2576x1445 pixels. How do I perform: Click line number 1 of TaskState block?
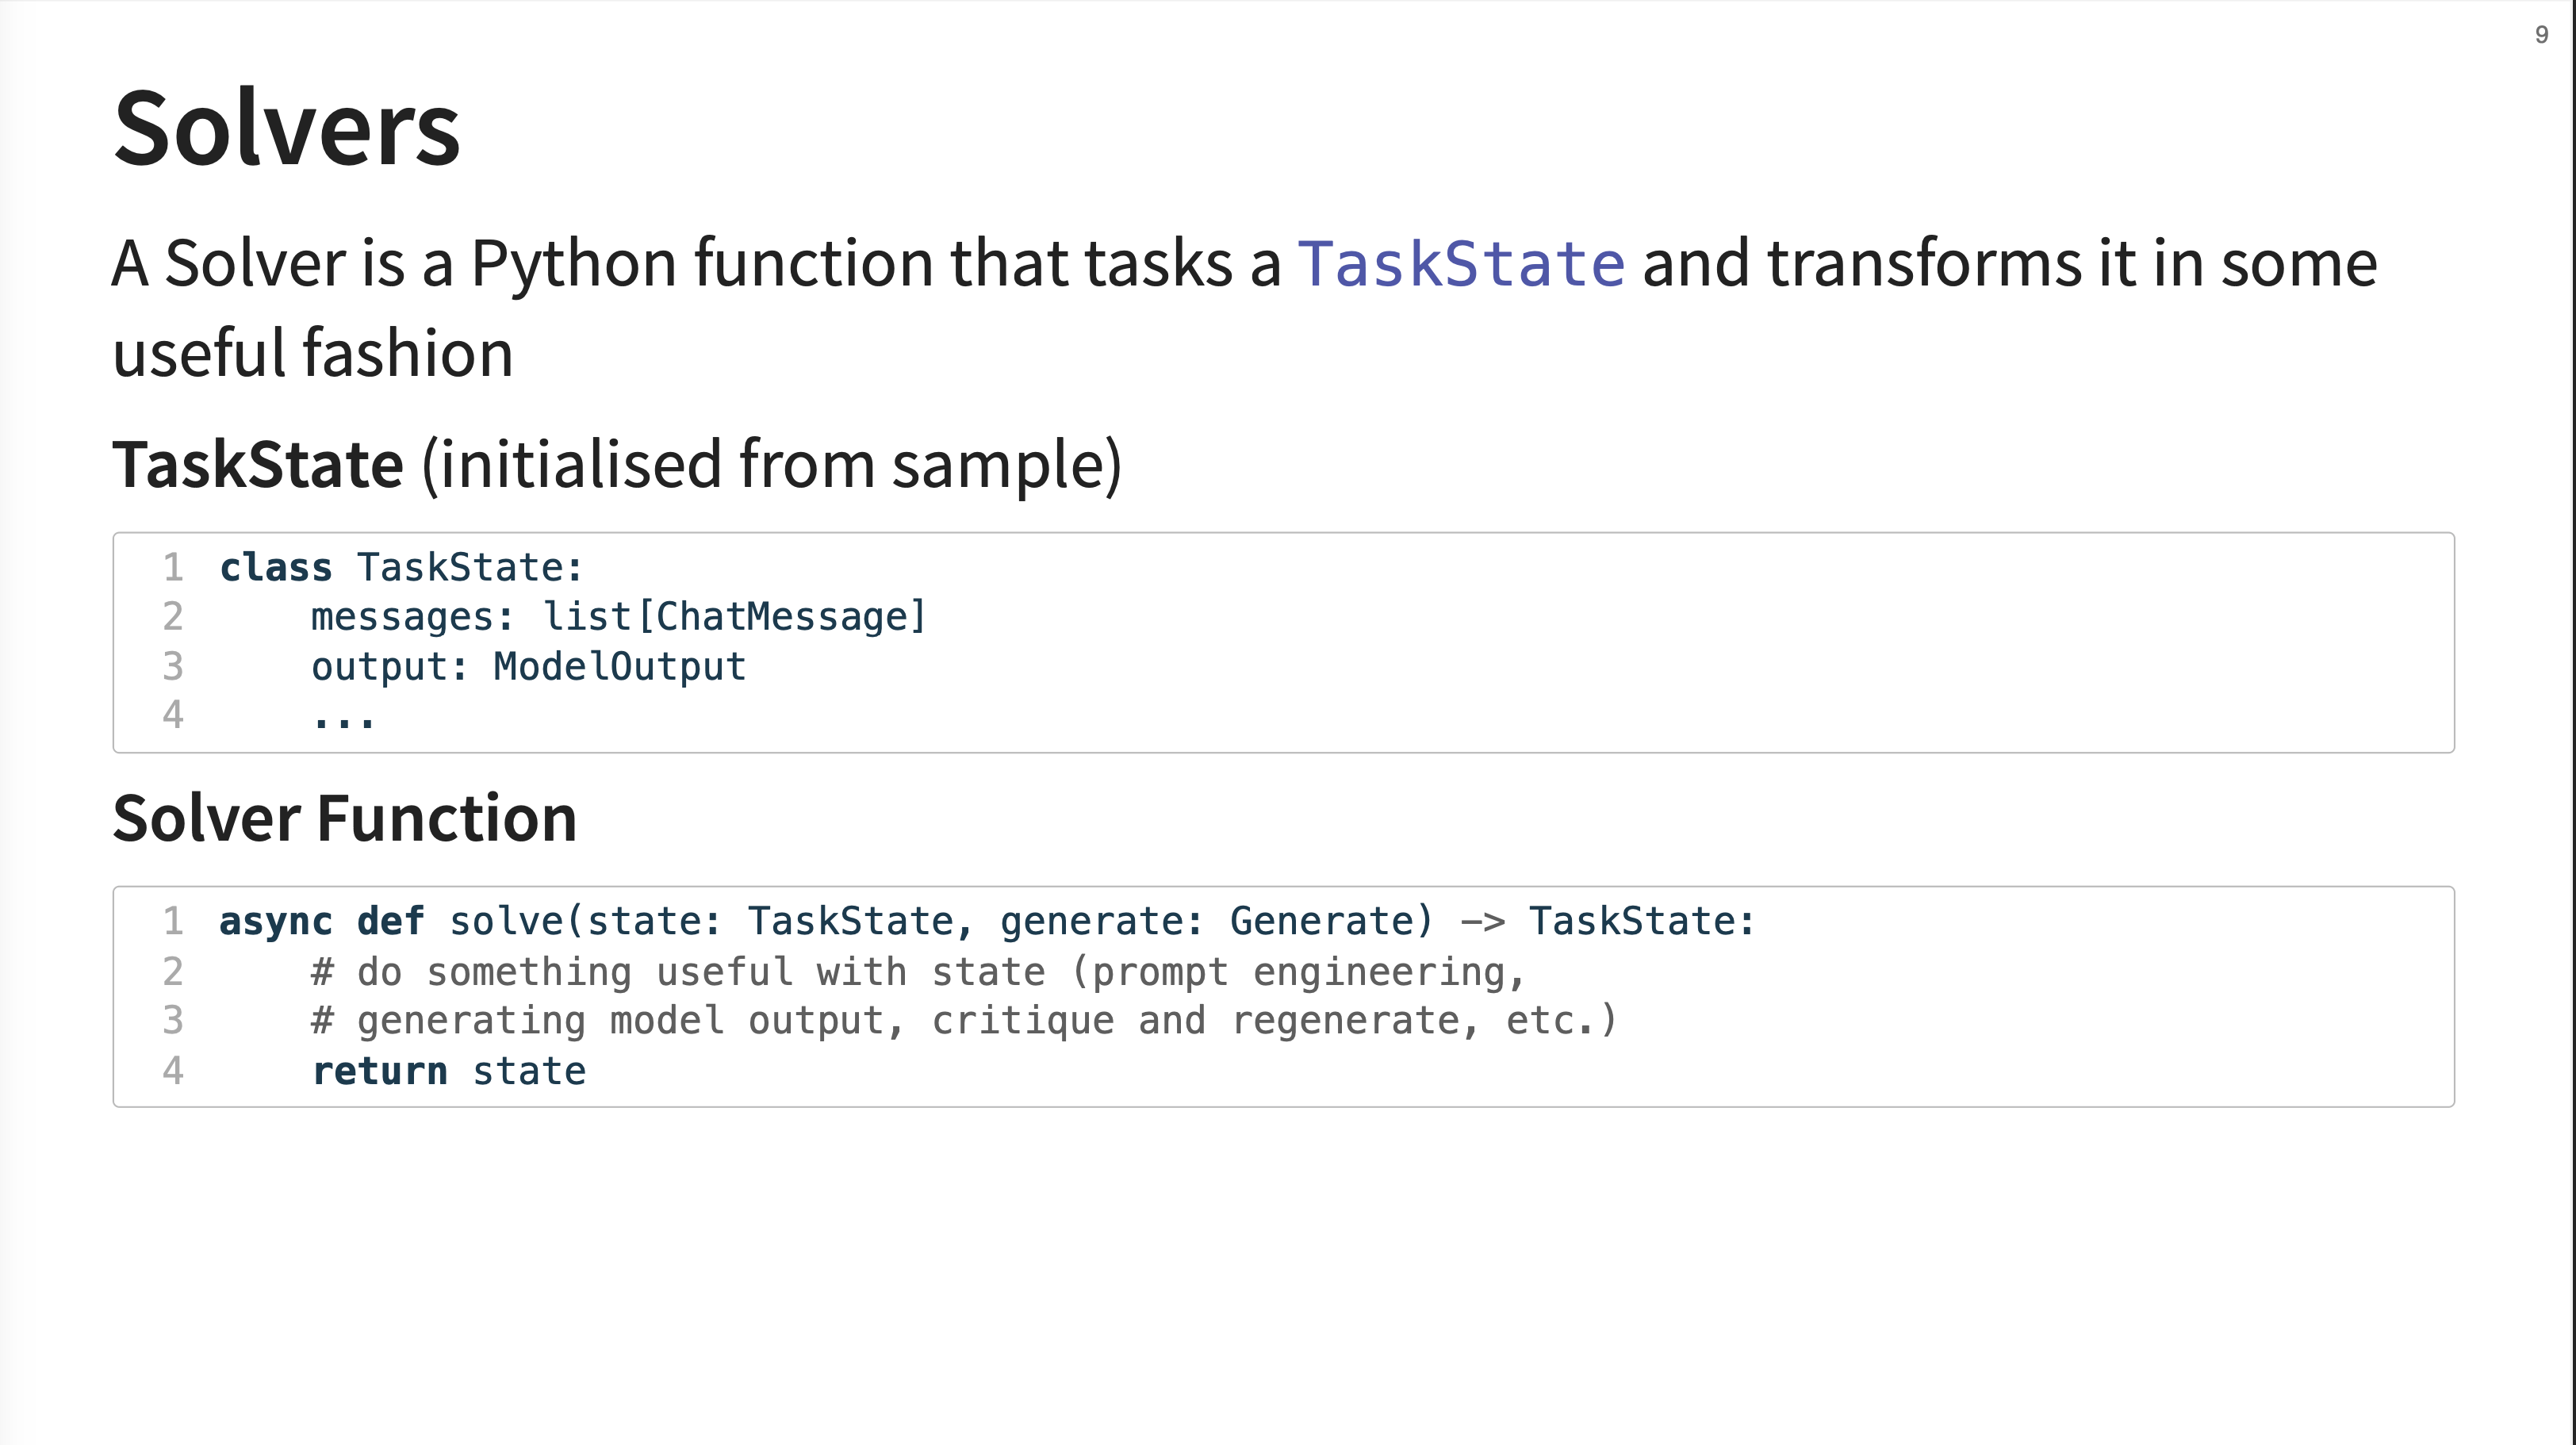pos(173,567)
